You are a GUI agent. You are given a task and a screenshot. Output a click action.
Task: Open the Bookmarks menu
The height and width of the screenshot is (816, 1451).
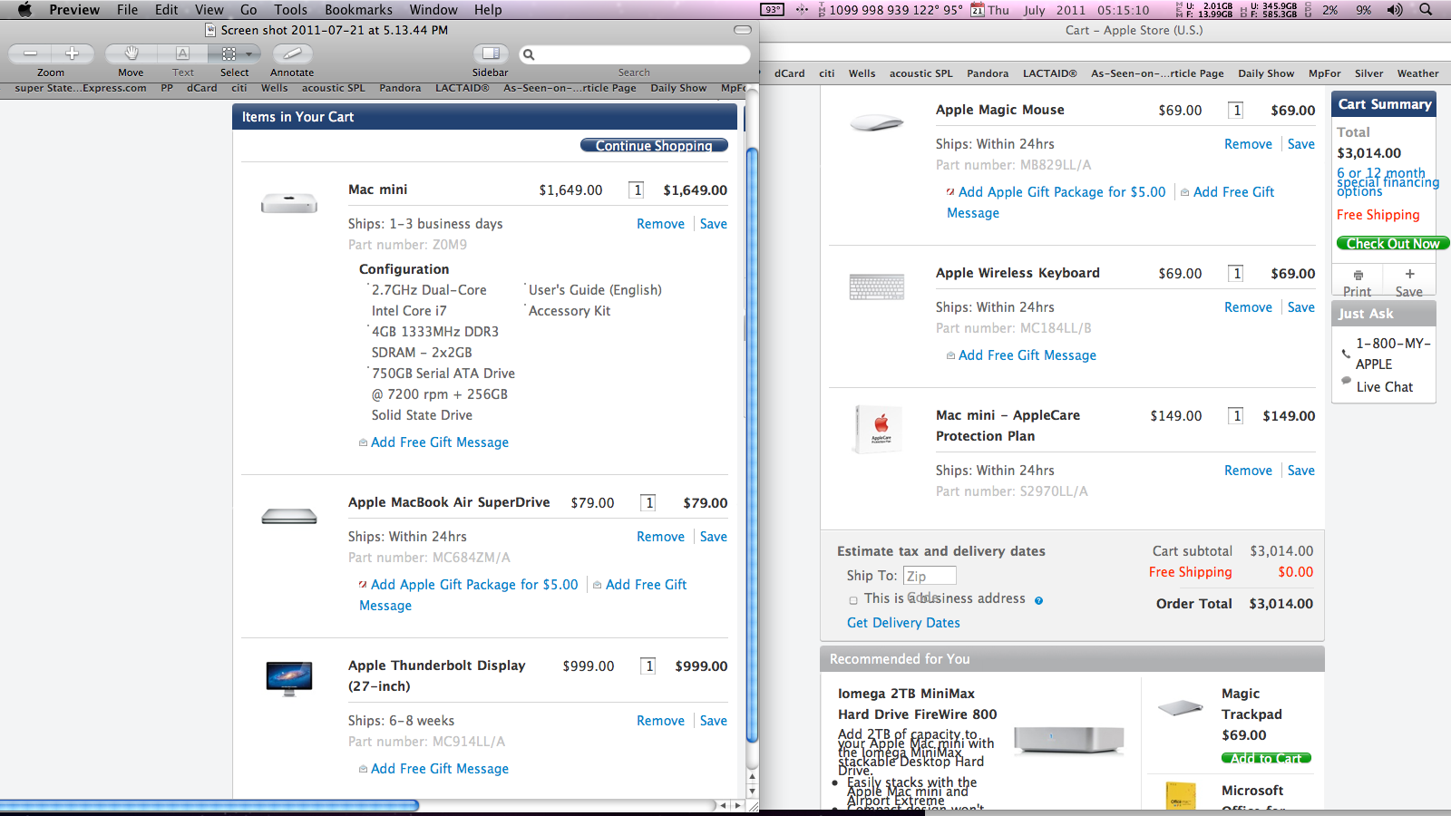pos(359,10)
